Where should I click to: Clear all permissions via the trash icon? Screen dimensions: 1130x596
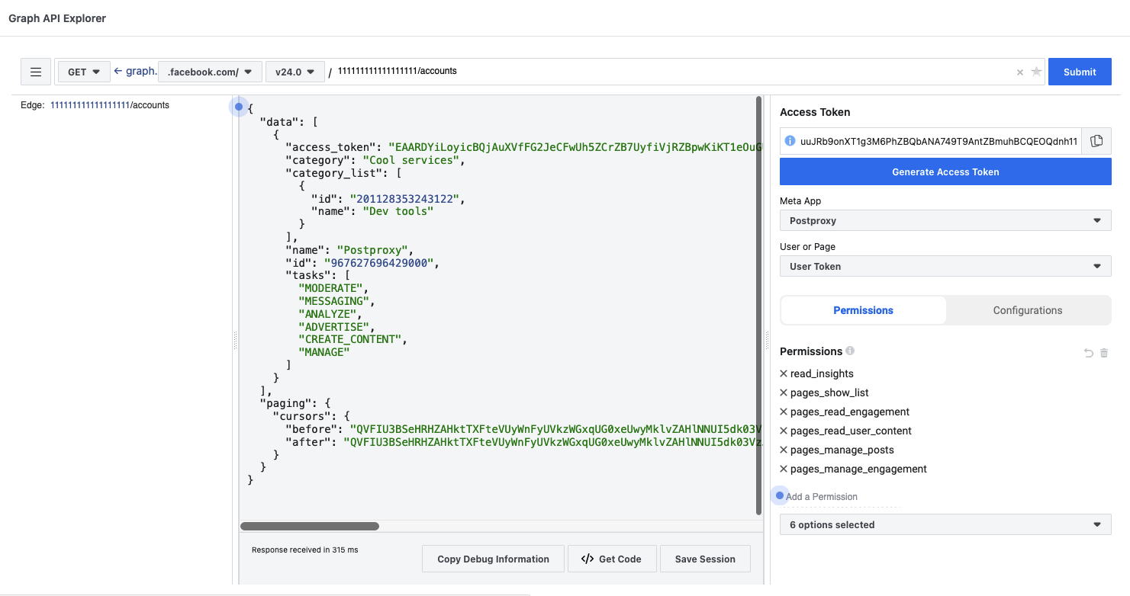tap(1103, 352)
